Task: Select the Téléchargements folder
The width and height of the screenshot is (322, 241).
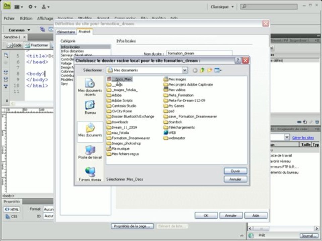Action: (x=179, y=127)
